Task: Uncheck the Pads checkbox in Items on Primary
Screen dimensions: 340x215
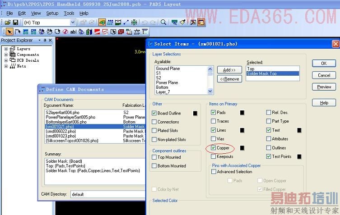Action: click(x=214, y=112)
